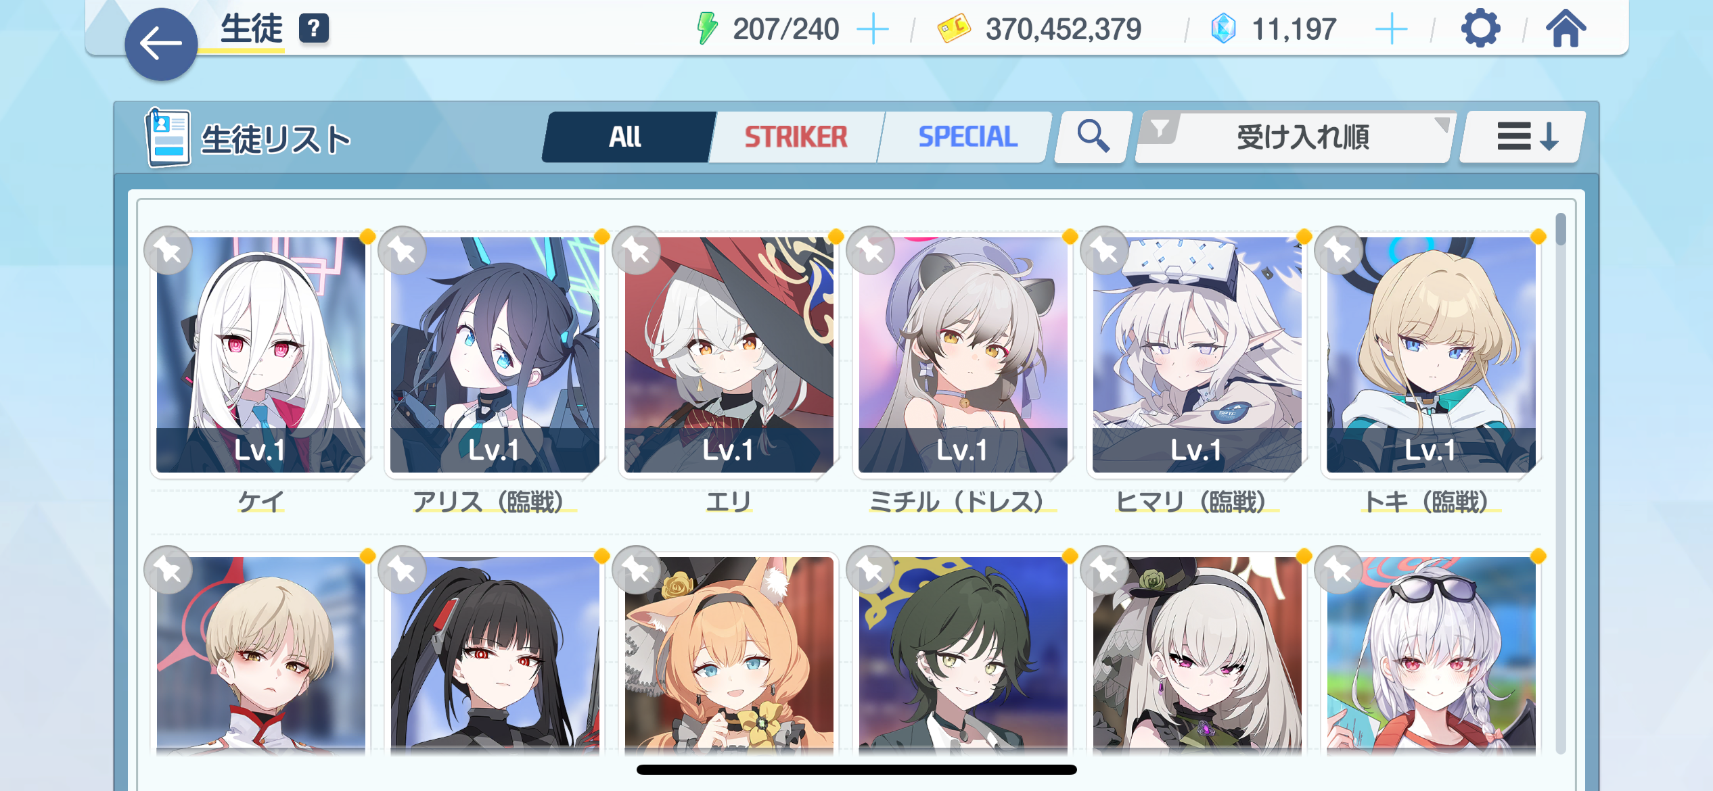Open ヒマリ（臨戦） student card
Image resolution: width=1713 pixels, height=791 pixels.
[x=1197, y=354]
